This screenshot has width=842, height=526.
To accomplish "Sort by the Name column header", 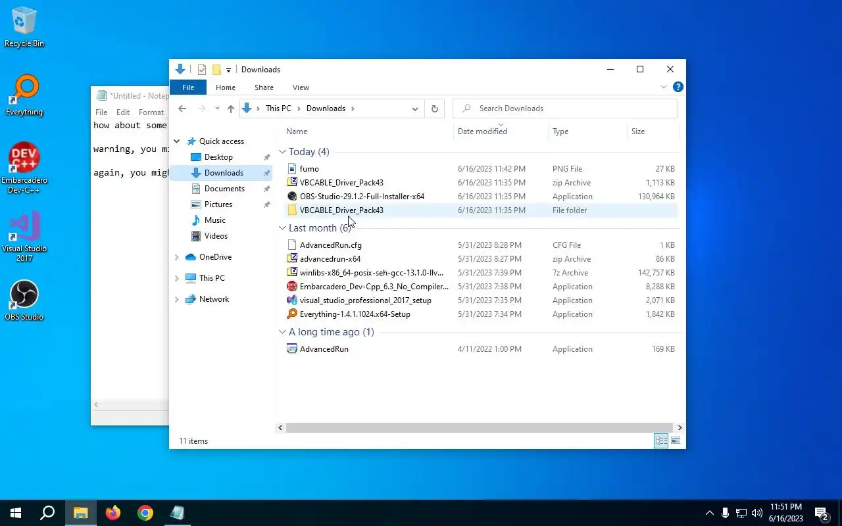I will click(368, 131).
